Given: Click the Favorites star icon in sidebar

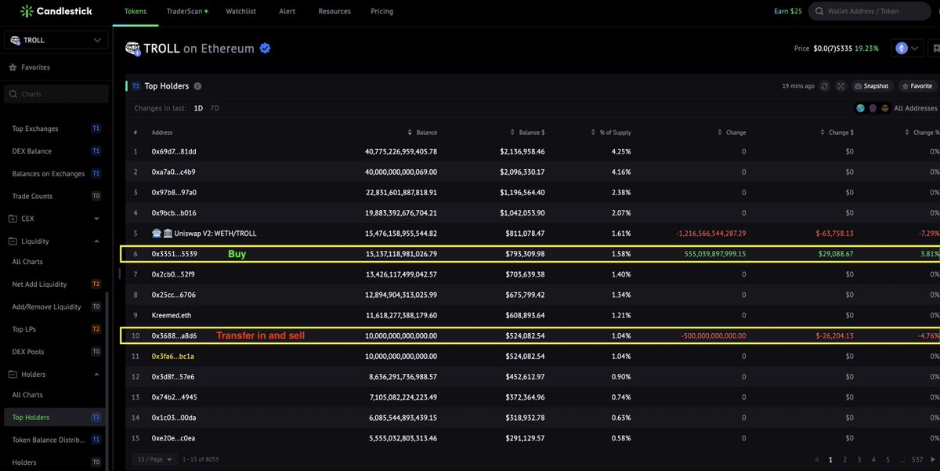Looking at the screenshot, I should tap(13, 67).
